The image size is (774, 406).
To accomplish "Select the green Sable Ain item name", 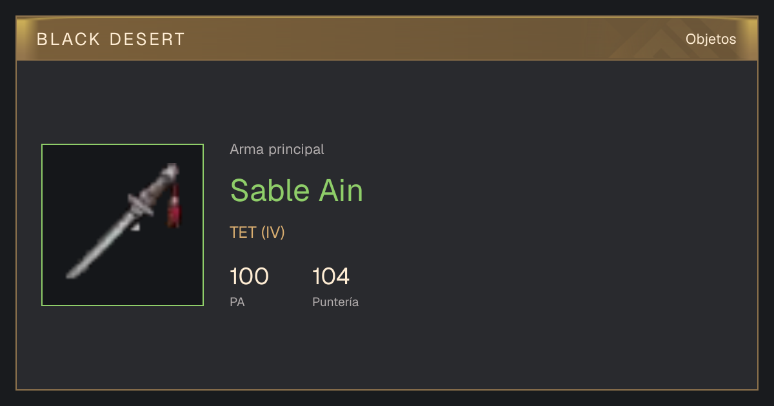I will [297, 191].
